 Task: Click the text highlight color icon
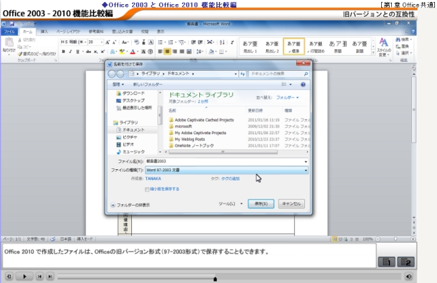pos(121,52)
